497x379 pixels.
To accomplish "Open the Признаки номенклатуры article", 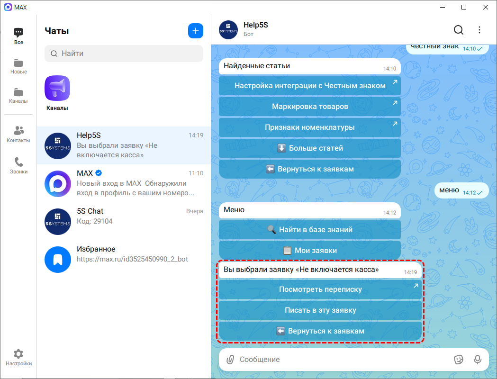I will click(310, 127).
